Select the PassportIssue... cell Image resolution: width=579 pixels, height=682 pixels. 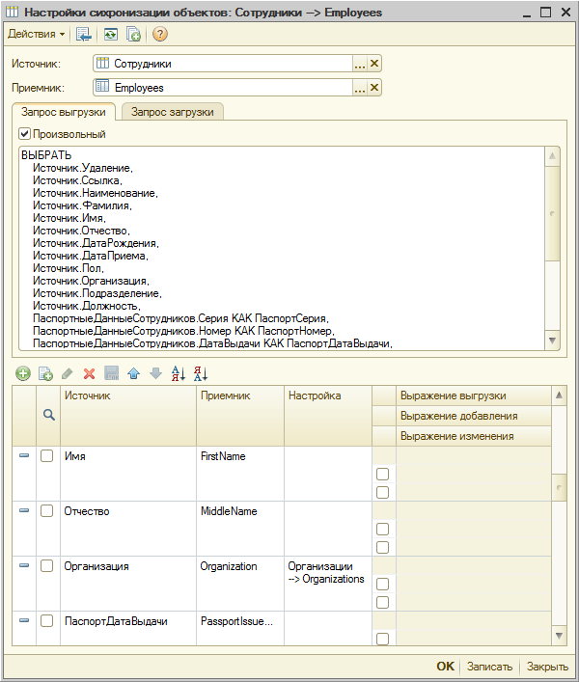240,629
